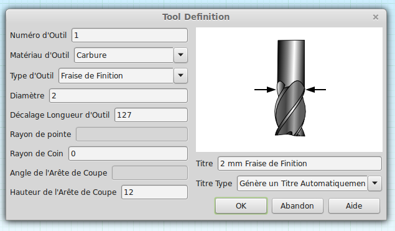
Task: Open the Titre Type dropdown arrow
Action: click(375, 183)
